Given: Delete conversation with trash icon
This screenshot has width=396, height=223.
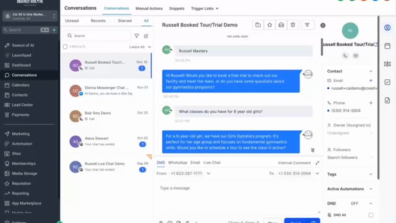Looking at the screenshot, I should click(x=293, y=25).
